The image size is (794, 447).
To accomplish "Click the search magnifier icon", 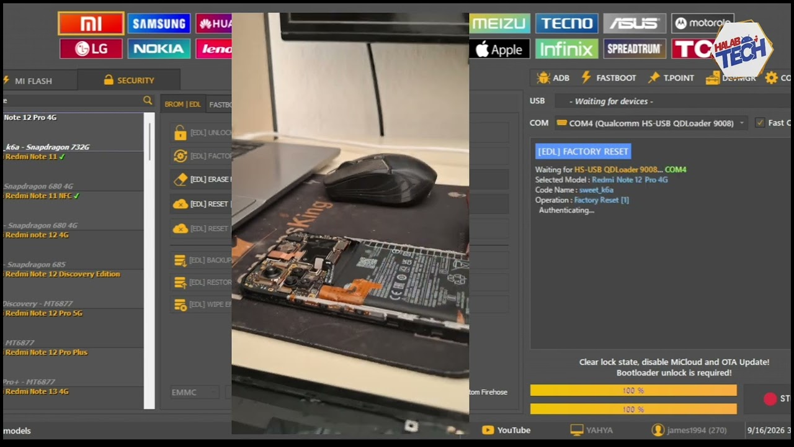I will [x=148, y=100].
